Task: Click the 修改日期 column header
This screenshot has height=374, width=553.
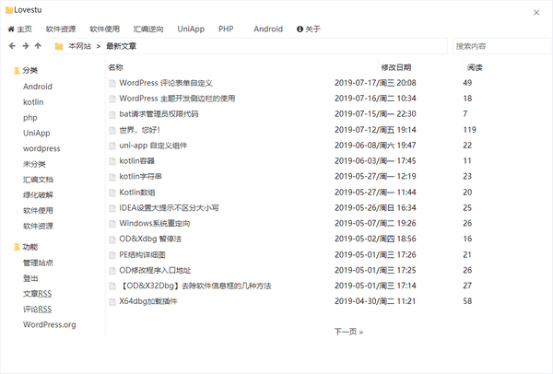Action: 396,67
